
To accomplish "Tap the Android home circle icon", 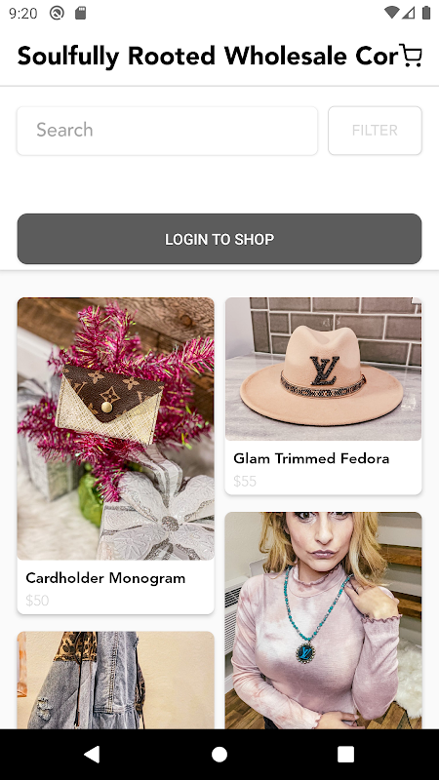I will click(219, 754).
